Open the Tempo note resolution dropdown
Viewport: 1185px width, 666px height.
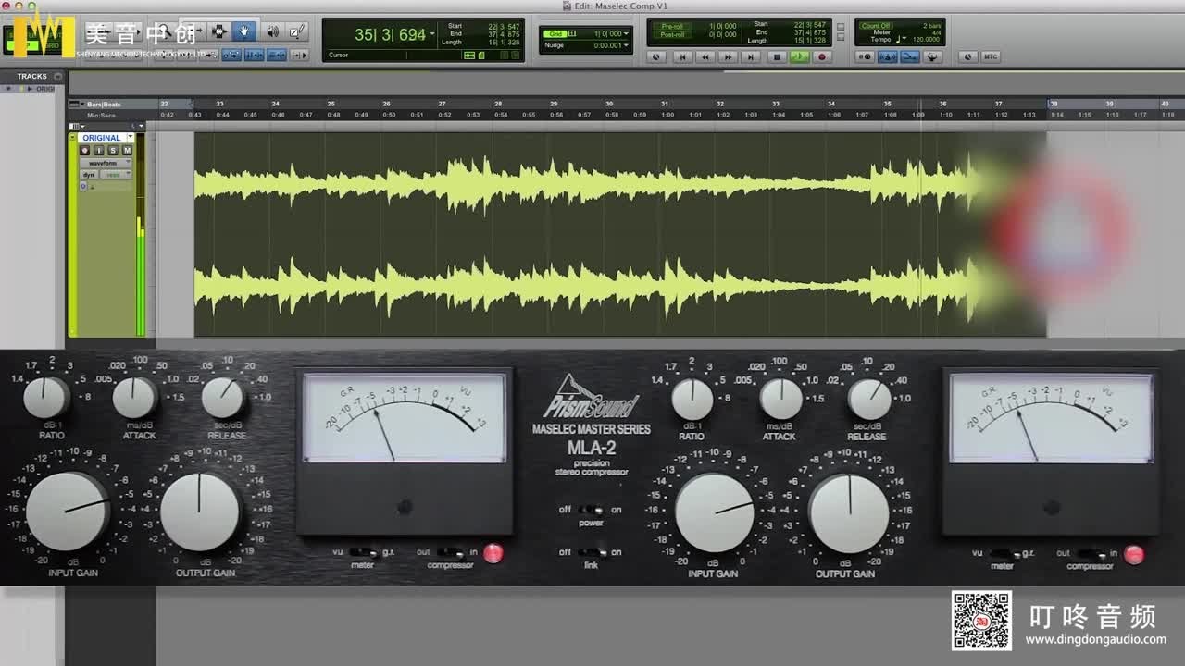coord(902,40)
